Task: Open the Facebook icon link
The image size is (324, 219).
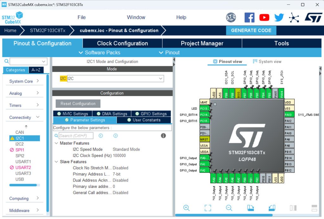Action: click(x=249, y=17)
